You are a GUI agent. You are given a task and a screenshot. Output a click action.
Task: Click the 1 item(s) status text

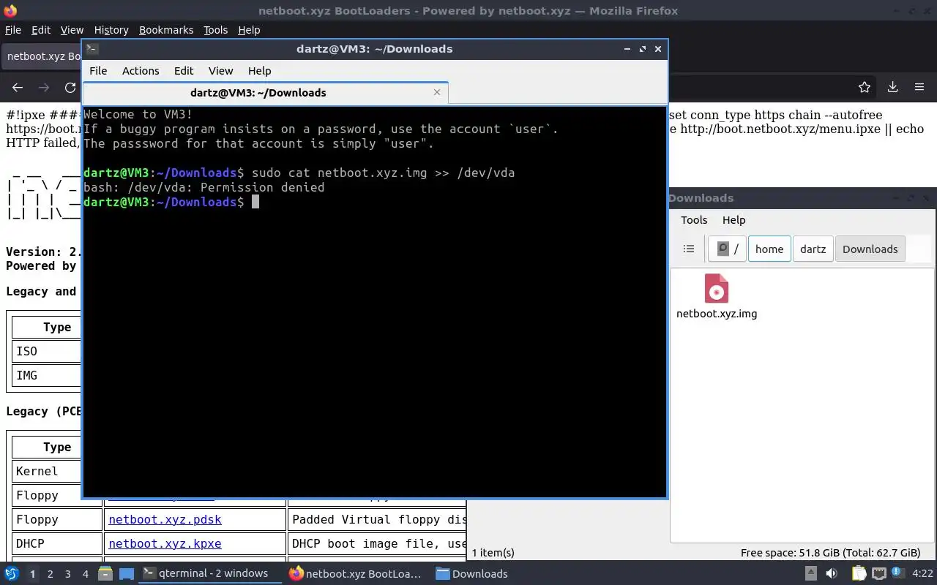click(x=493, y=553)
